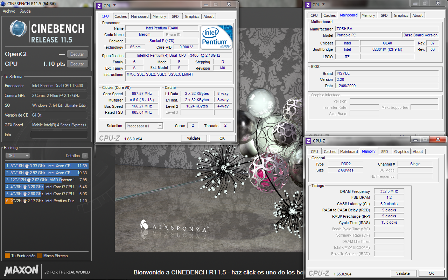Switch to Caches tab in Mainboard window
Viewport: 448px width, 280px height.
(330, 15)
